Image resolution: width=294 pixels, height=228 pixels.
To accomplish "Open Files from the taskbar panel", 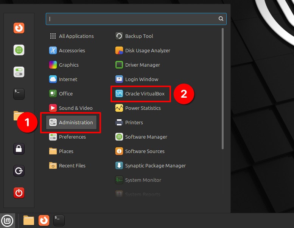I will [29, 220].
